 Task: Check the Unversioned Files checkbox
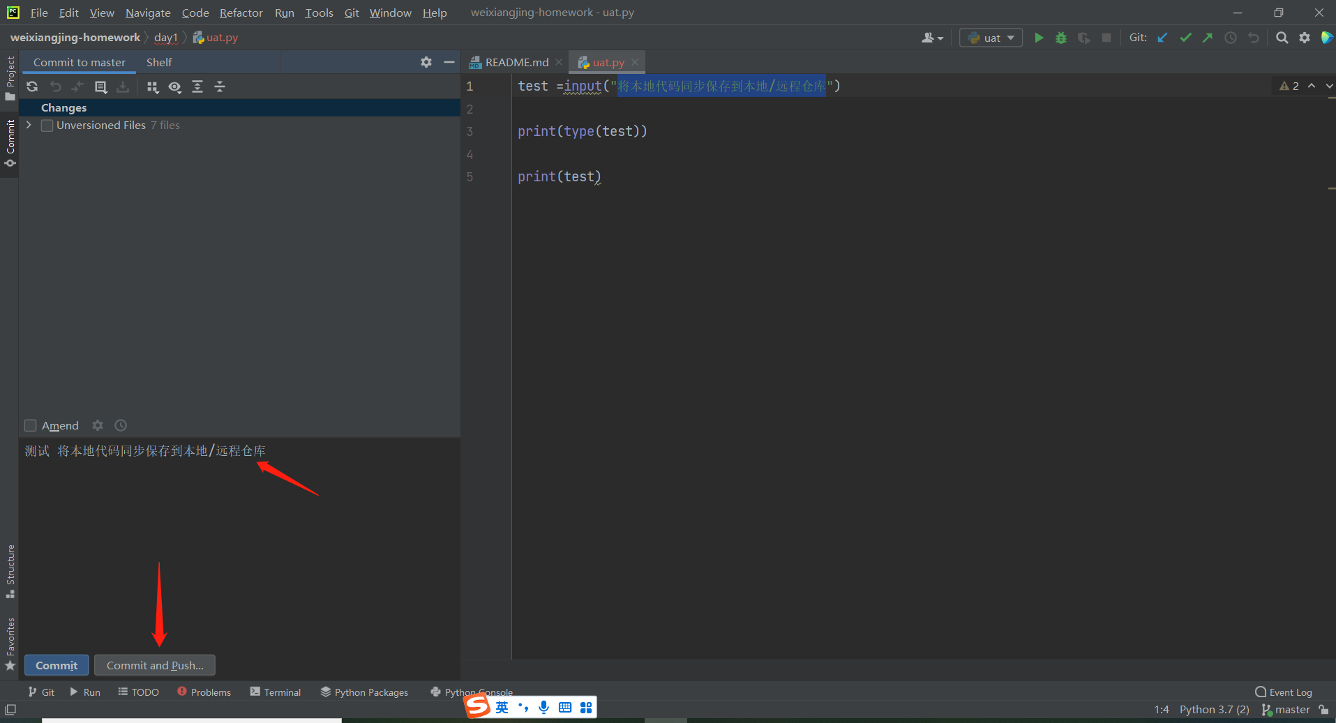click(47, 125)
